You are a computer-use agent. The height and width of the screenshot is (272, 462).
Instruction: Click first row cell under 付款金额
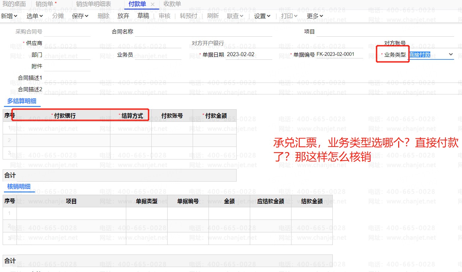pyautogui.click(x=214, y=128)
